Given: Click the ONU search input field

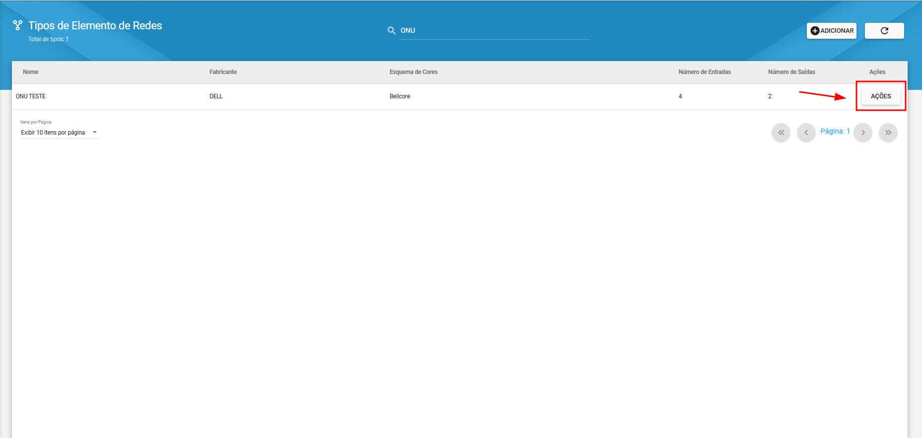Looking at the screenshot, I should [x=495, y=31].
